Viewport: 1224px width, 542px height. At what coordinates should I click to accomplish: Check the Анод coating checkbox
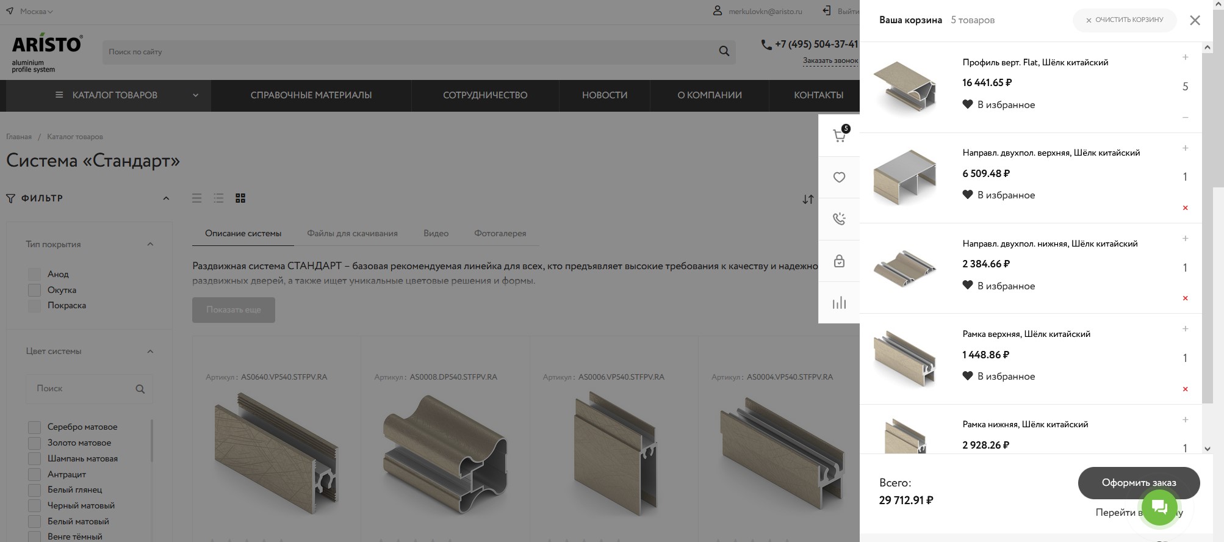tap(35, 275)
